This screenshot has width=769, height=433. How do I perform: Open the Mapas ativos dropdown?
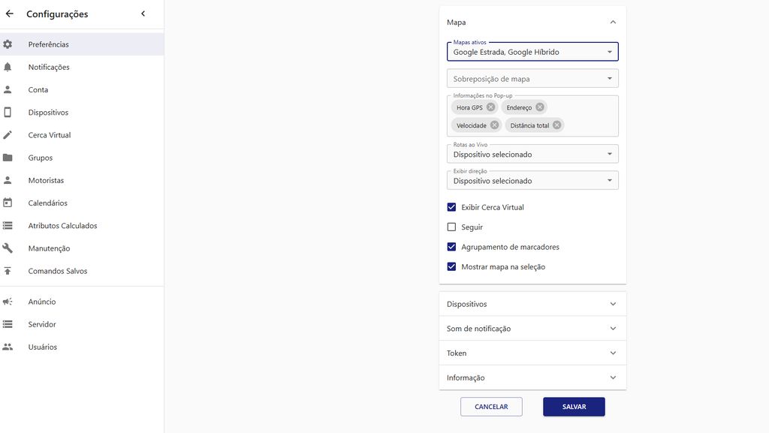coord(532,52)
